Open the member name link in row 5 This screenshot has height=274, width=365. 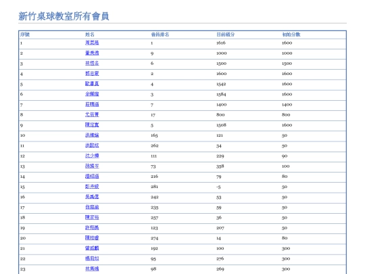click(x=92, y=84)
